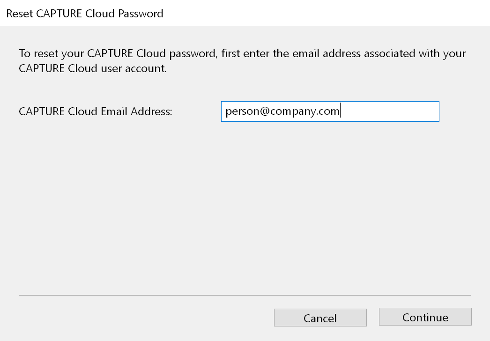This screenshot has width=490, height=341.
Task: Click the Continue button
Action: [425, 317]
